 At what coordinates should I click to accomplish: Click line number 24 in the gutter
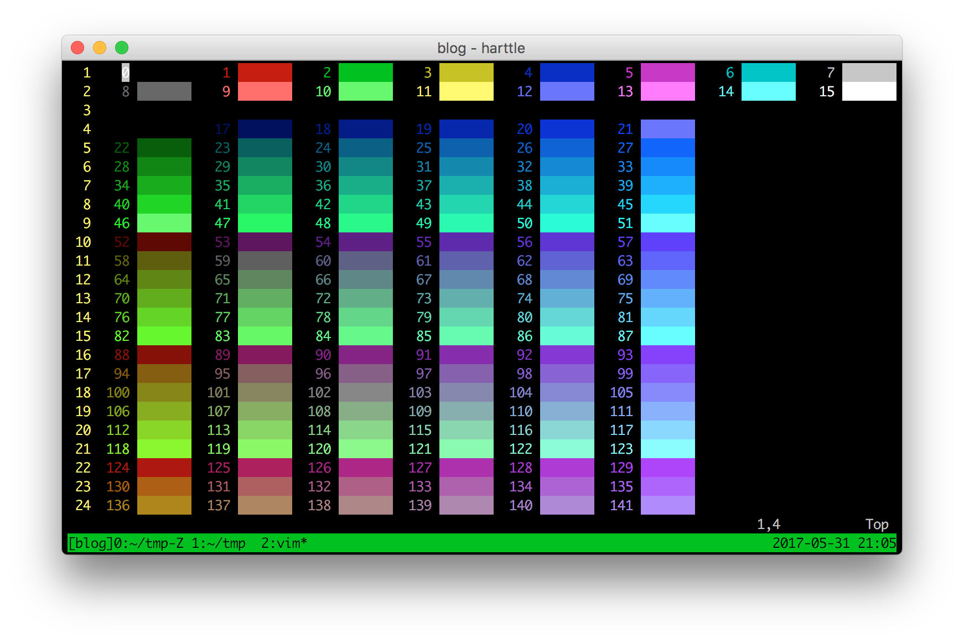83,505
